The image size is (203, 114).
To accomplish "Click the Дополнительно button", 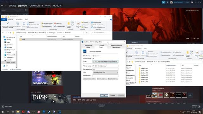I will 113,79.
